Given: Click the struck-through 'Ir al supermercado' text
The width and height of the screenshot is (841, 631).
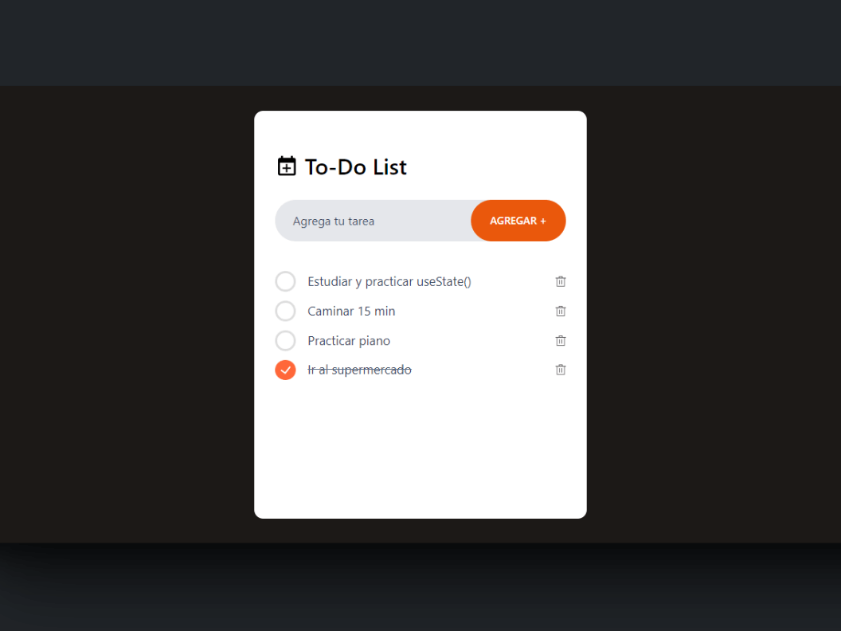Looking at the screenshot, I should pos(359,370).
